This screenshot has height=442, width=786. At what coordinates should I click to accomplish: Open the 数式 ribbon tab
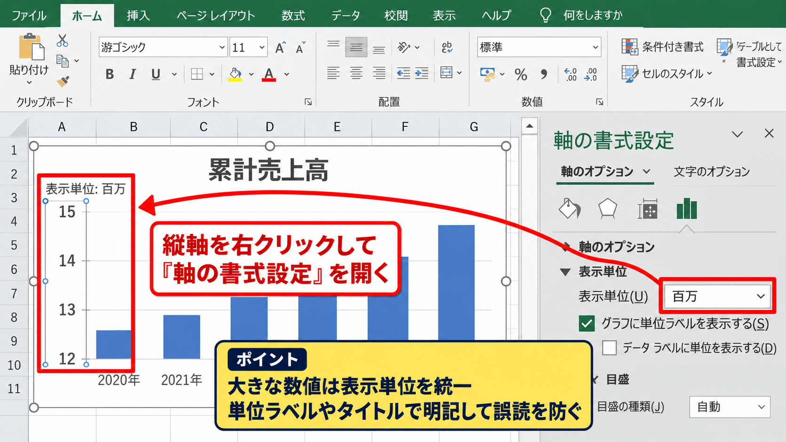coord(293,16)
